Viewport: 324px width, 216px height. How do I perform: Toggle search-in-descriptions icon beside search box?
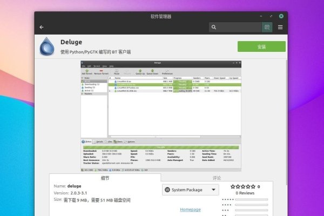click(267, 28)
